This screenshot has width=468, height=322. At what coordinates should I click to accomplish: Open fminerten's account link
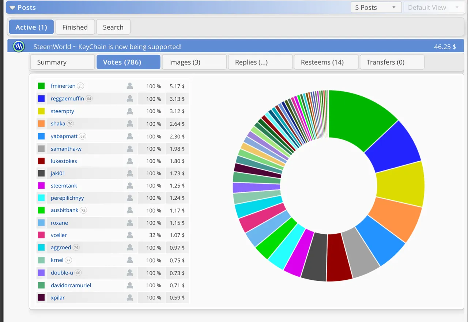tap(63, 86)
